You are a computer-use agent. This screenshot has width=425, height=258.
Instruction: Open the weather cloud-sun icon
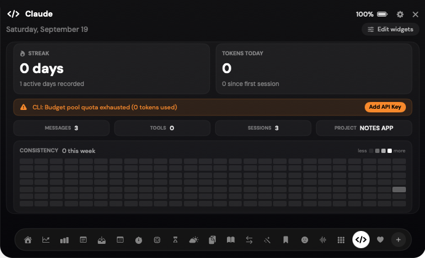194,240
